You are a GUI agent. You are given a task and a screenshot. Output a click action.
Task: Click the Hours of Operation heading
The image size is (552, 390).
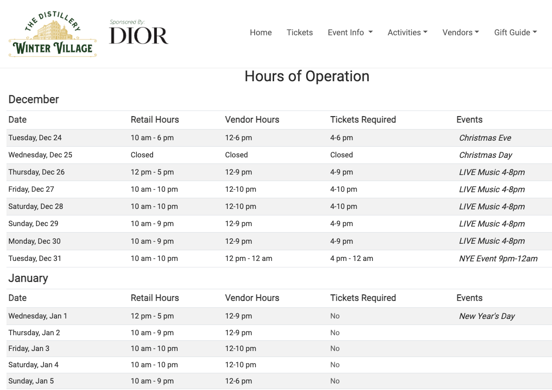[307, 76]
